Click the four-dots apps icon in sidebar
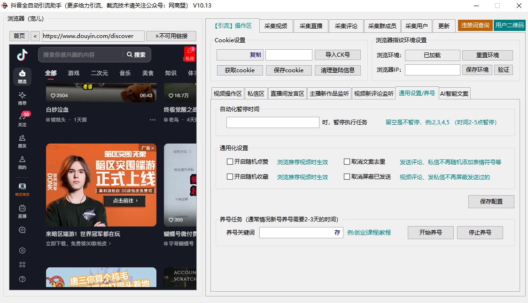 click(x=22, y=265)
